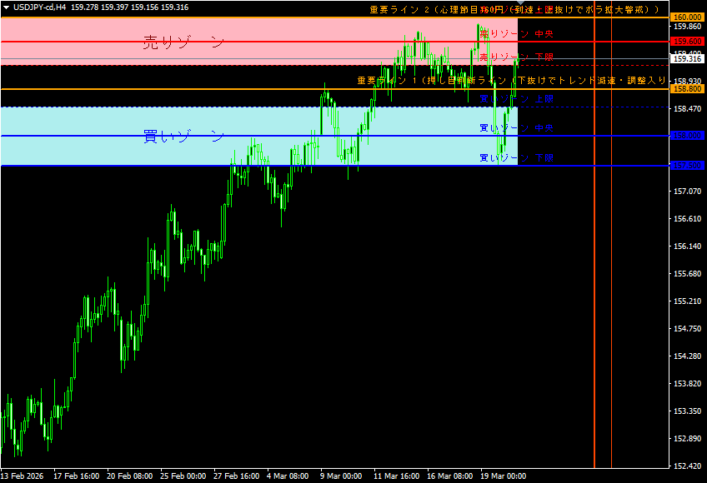Click the 13 Feb 2026 date label
The image size is (707, 483).
[23, 476]
